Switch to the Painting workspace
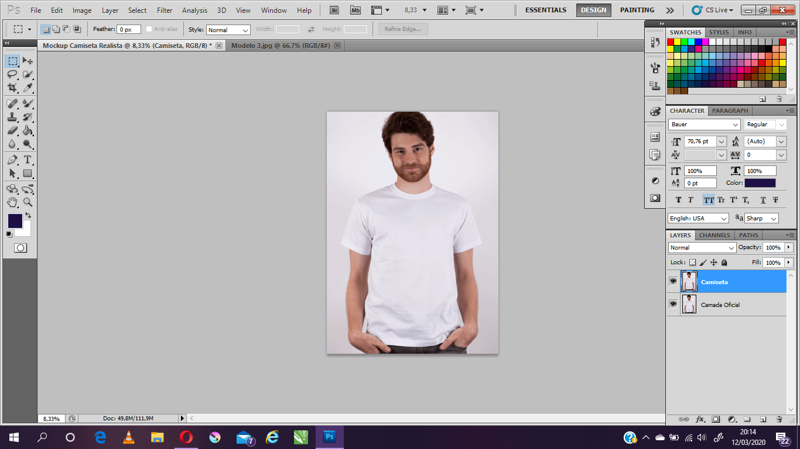The height and width of the screenshot is (449, 800). click(x=637, y=10)
